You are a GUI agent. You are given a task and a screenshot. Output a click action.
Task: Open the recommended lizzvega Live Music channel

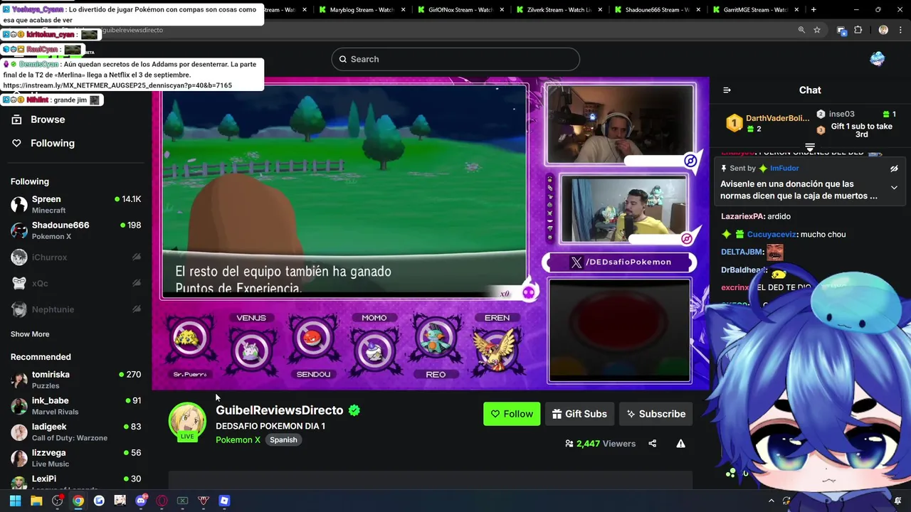[x=75, y=458]
